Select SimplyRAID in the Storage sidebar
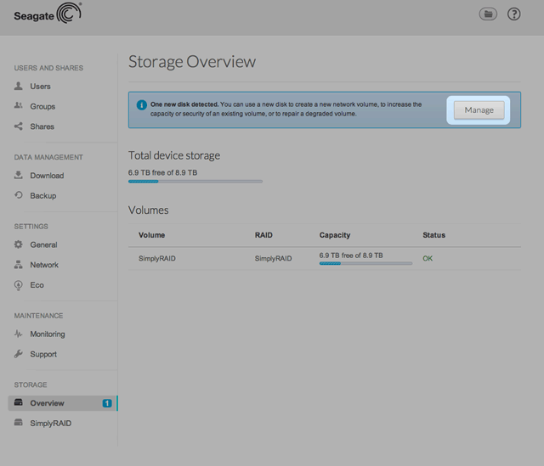Image resolution: width=544 pixels, height=466 pixels. [51, 423]
